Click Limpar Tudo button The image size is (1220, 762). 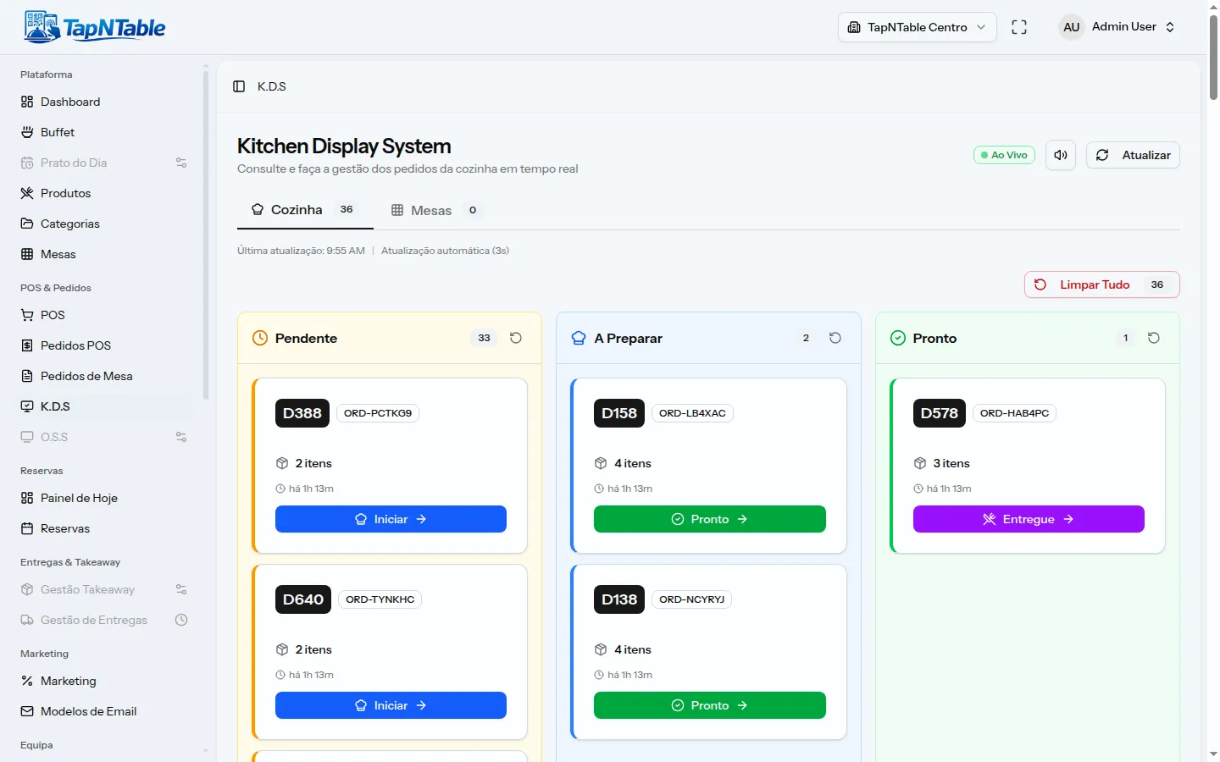point(1101,284)
